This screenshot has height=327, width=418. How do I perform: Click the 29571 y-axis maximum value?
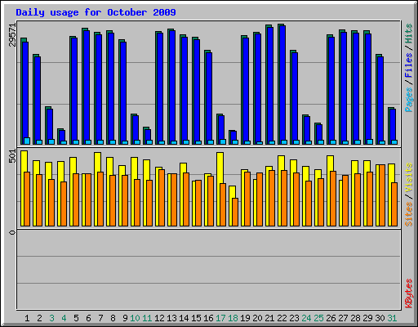coord(12,34)
